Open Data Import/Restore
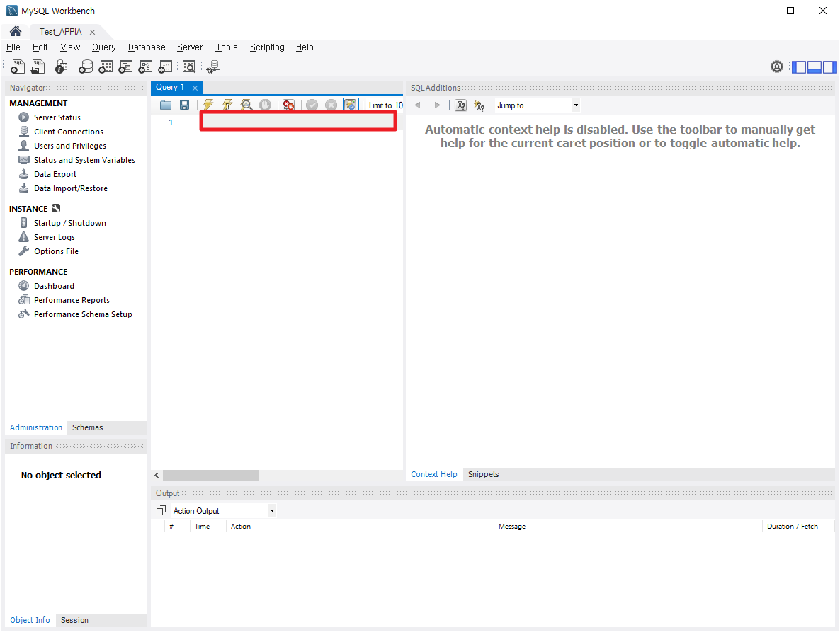Viewport: 840px width, 632px height. tap(71, 188)
